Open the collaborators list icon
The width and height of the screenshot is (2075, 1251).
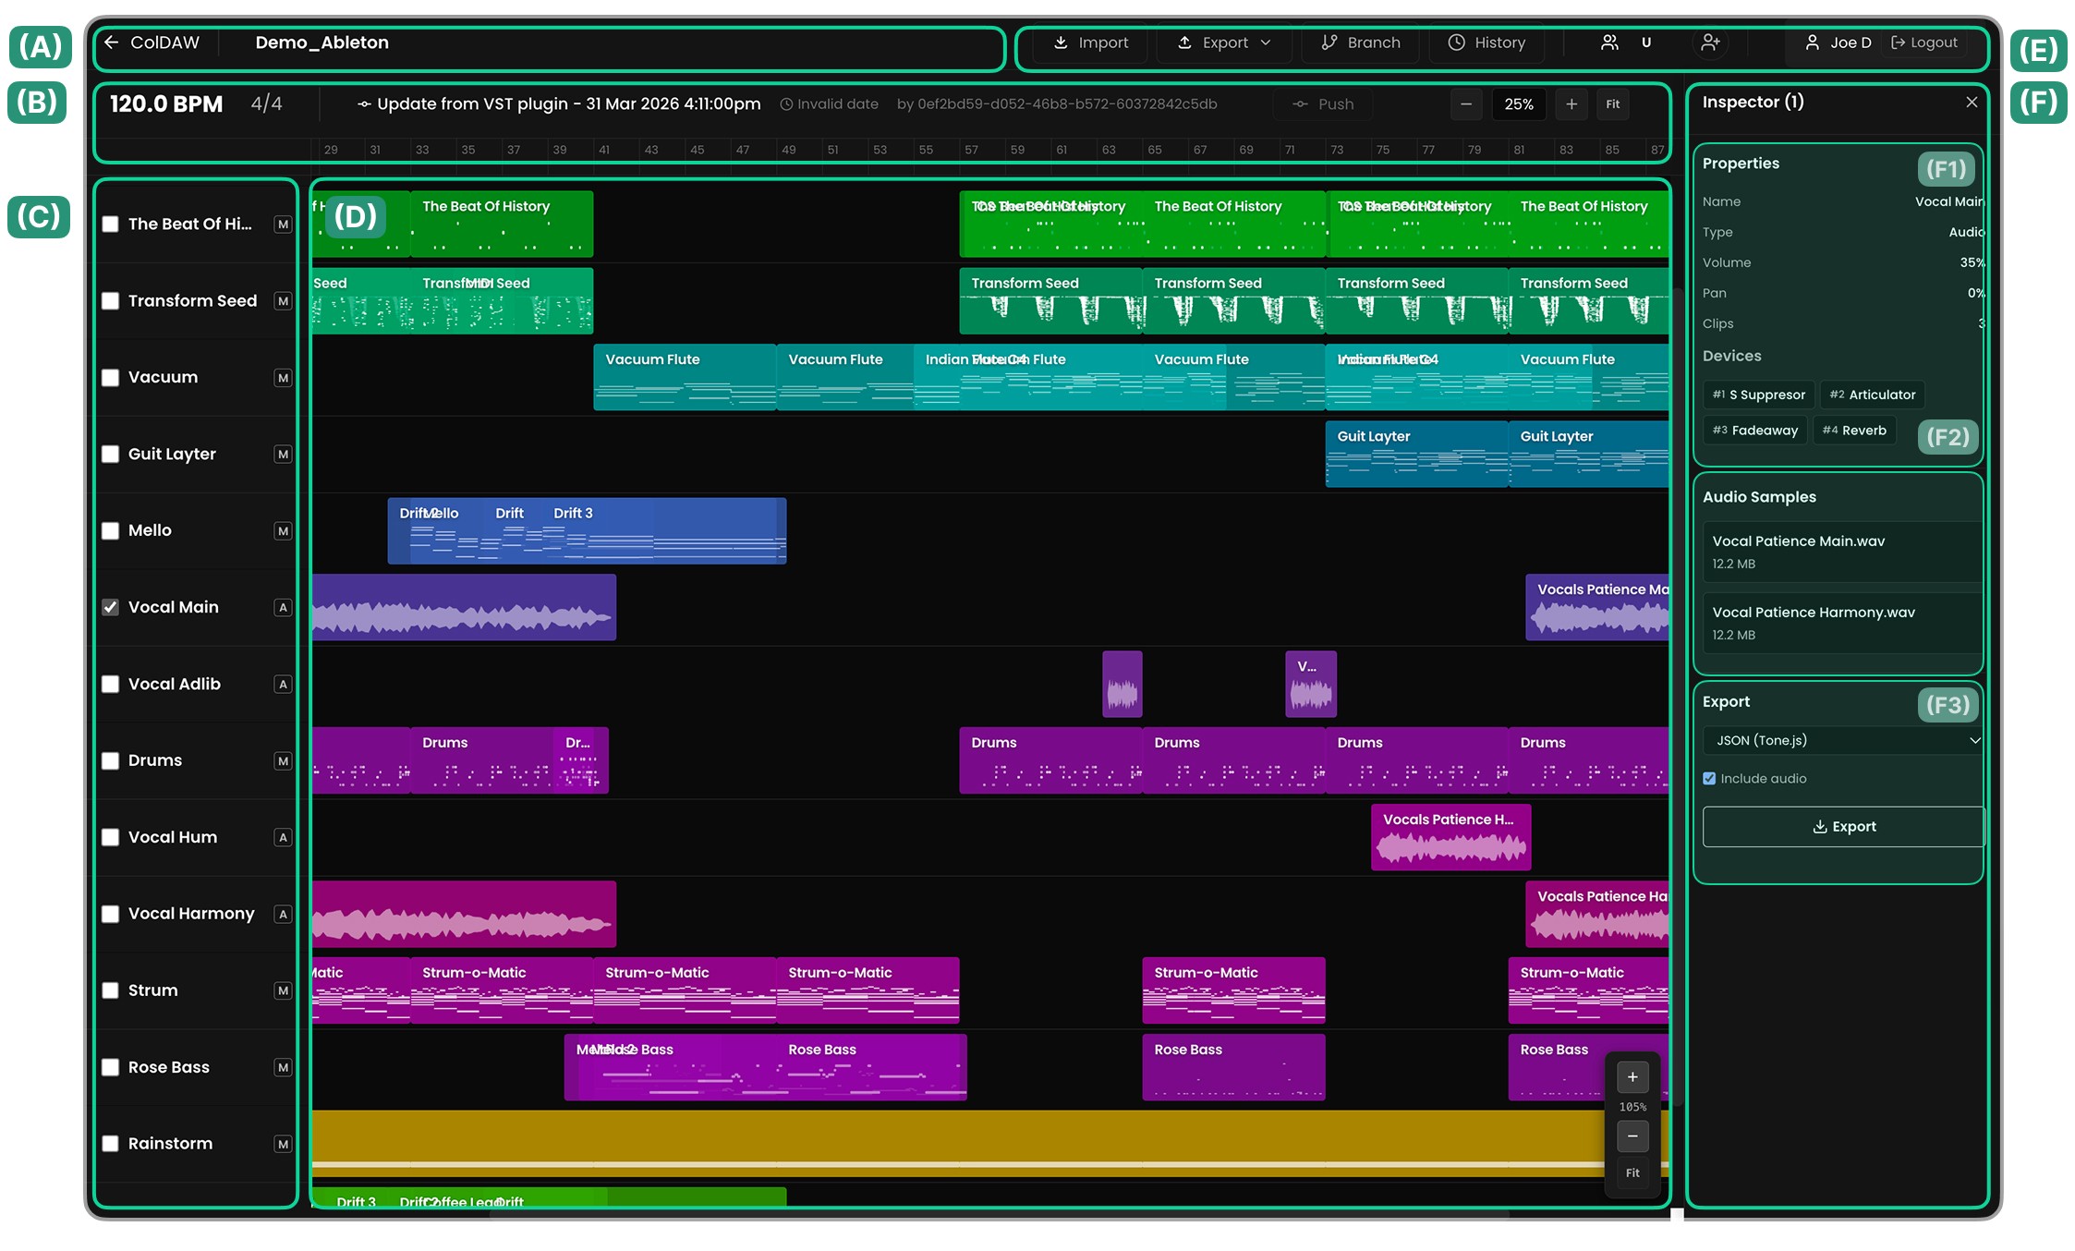1609,43
